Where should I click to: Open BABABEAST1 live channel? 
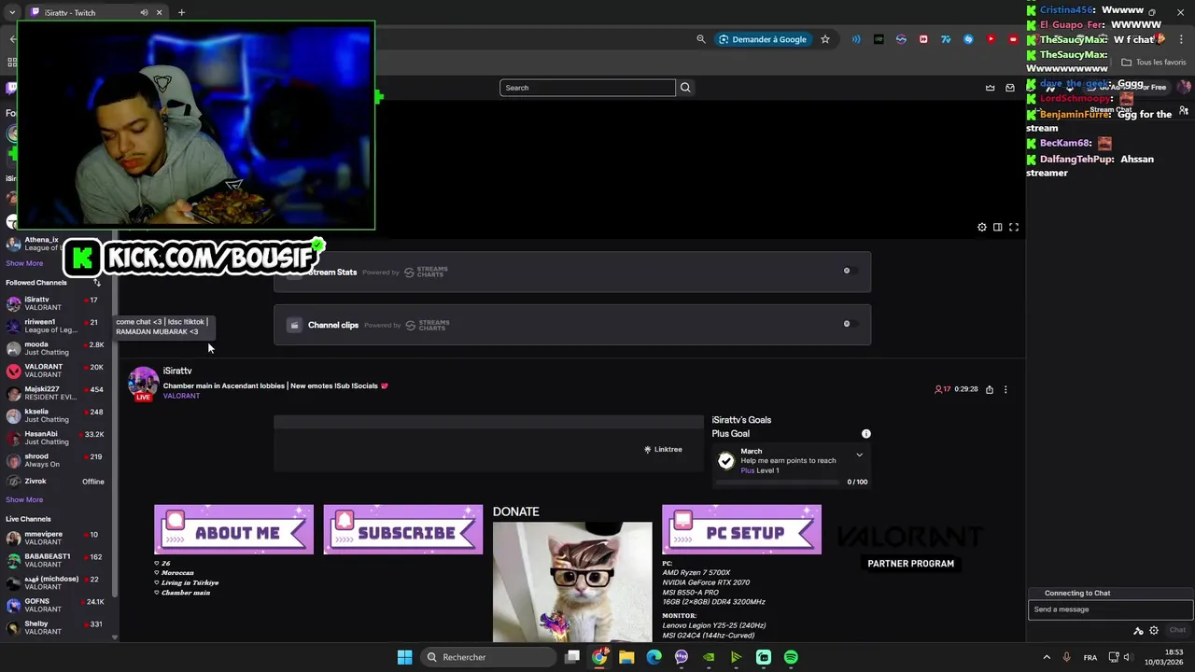(x=56, y=560)
